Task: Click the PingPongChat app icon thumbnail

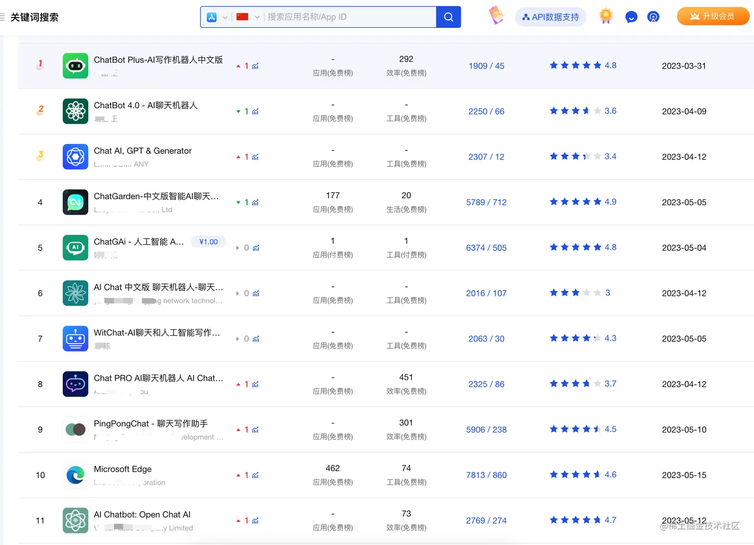Action: (x=75, y=429)
